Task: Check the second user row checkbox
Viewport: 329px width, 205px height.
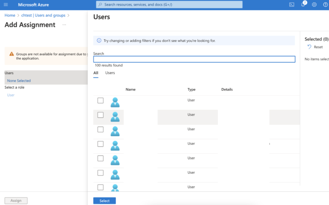Action: (x=100, y=115)
